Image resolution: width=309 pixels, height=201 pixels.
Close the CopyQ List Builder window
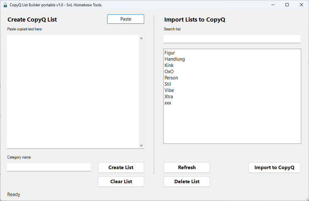click(301, 5)
